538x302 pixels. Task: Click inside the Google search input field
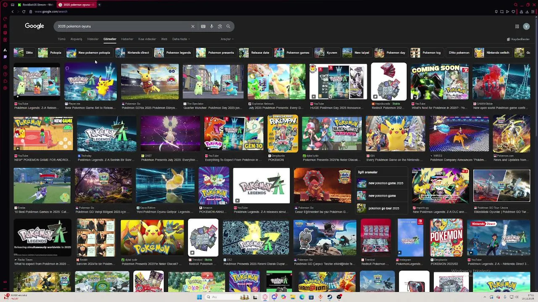point(122,26)
